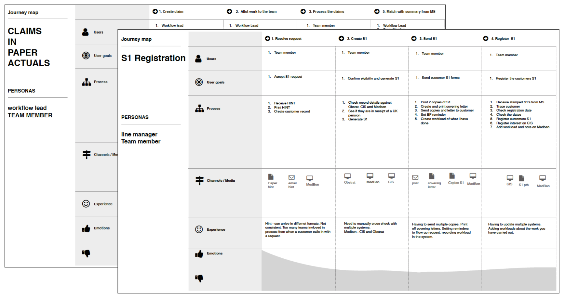Screen dimensions: 565x298
Task: Select the 'covering letter' document icon
Action: click(x=432, y=176)
